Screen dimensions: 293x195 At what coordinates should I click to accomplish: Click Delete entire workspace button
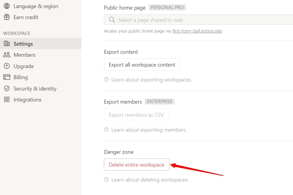[137, 165]
